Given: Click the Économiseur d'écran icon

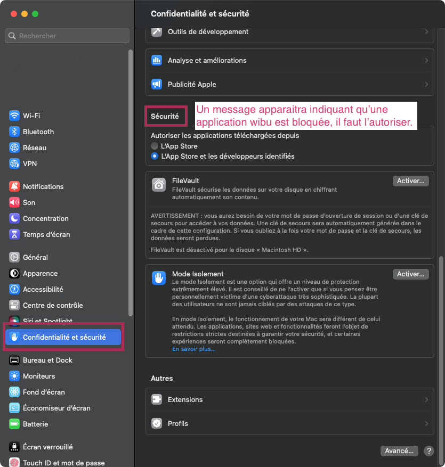Looking at the screenshot, I should tap(14, 408).
